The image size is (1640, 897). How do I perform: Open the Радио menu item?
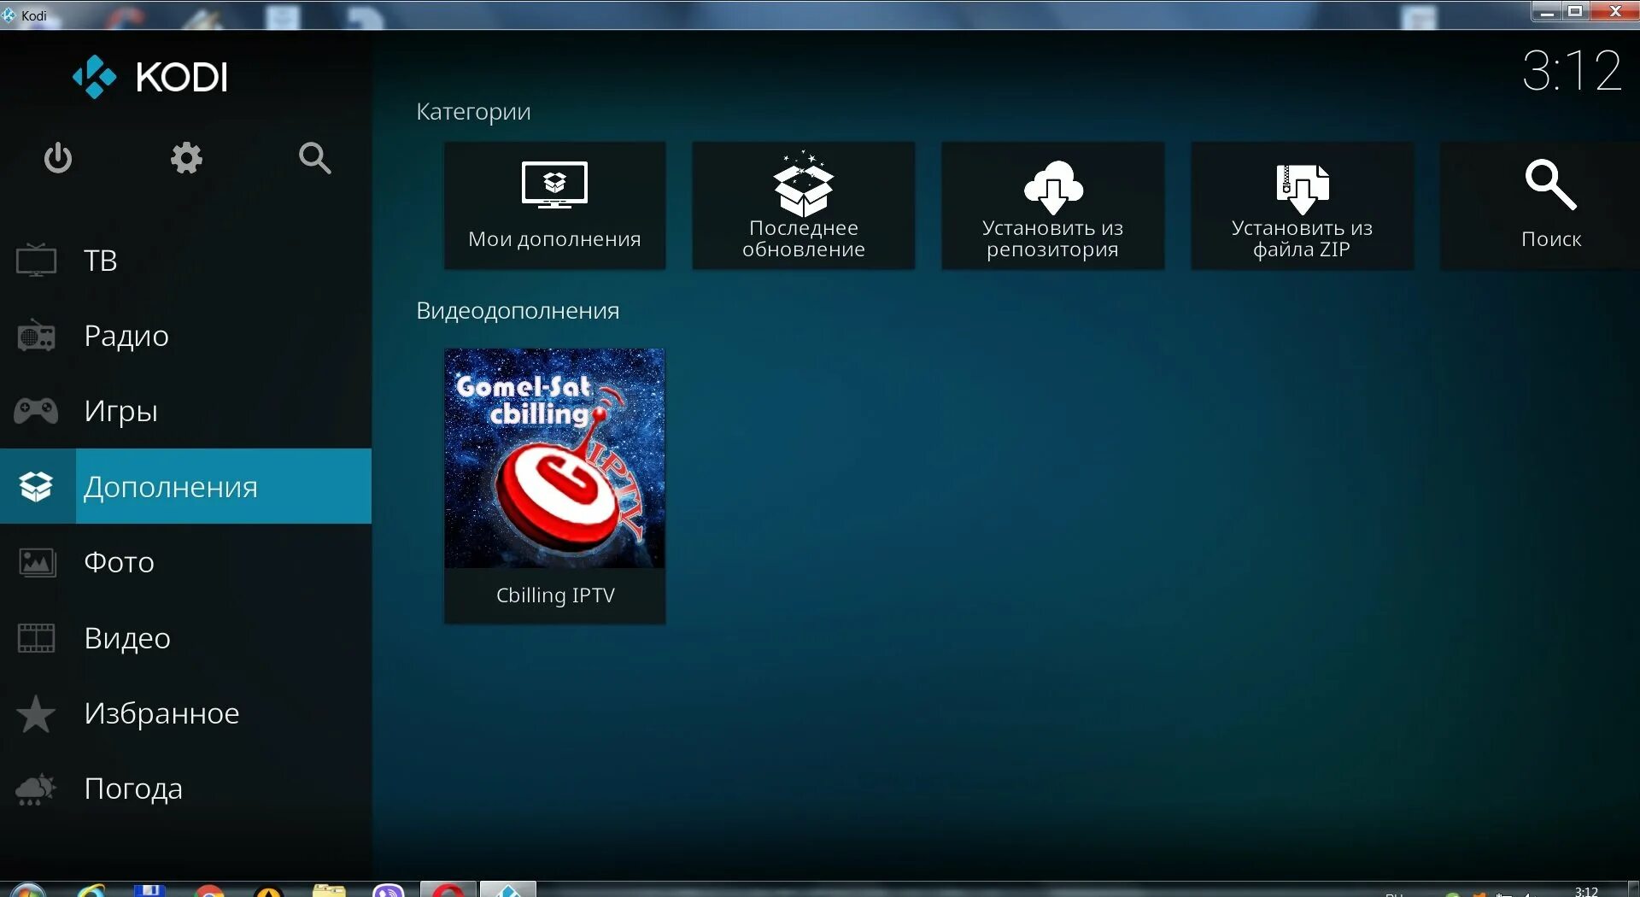(x=185, y=336)
